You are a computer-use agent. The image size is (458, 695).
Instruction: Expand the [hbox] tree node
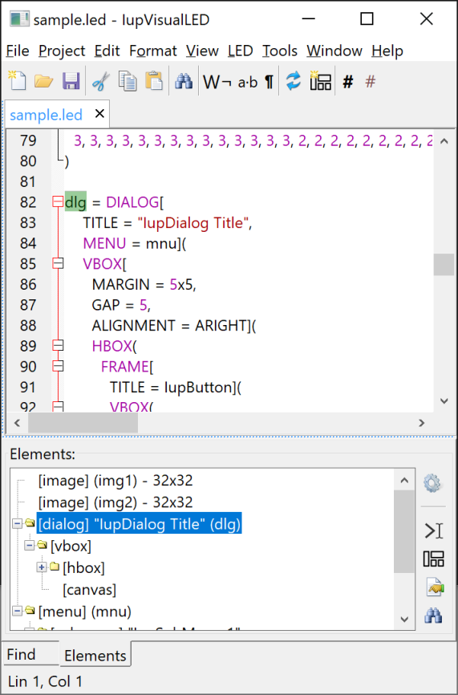point(42,567)
